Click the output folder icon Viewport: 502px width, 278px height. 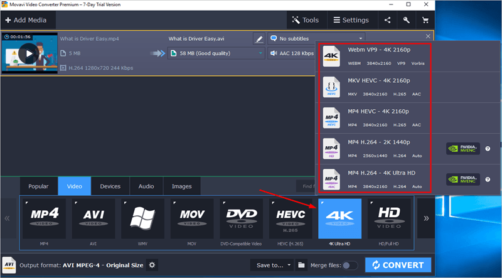point(301,265)
